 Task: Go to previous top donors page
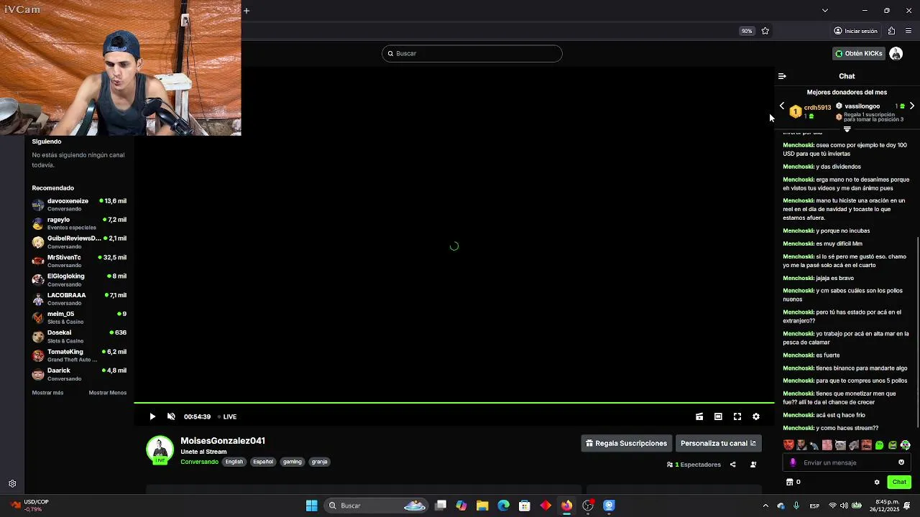pos(782,106)
